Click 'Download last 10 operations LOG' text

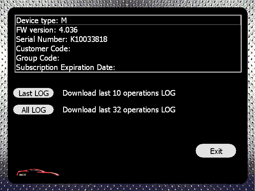(x=119, y=93)
